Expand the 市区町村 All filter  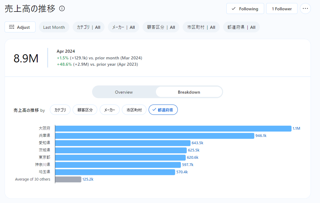pos(201,27)
